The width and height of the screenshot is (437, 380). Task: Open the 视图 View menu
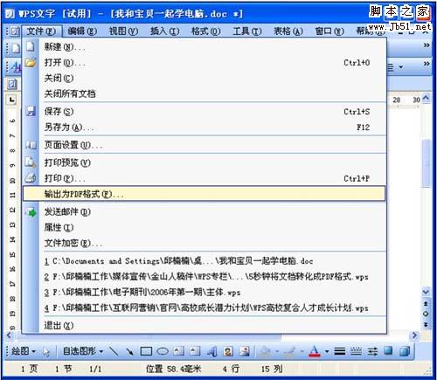[x=123, y=31]
